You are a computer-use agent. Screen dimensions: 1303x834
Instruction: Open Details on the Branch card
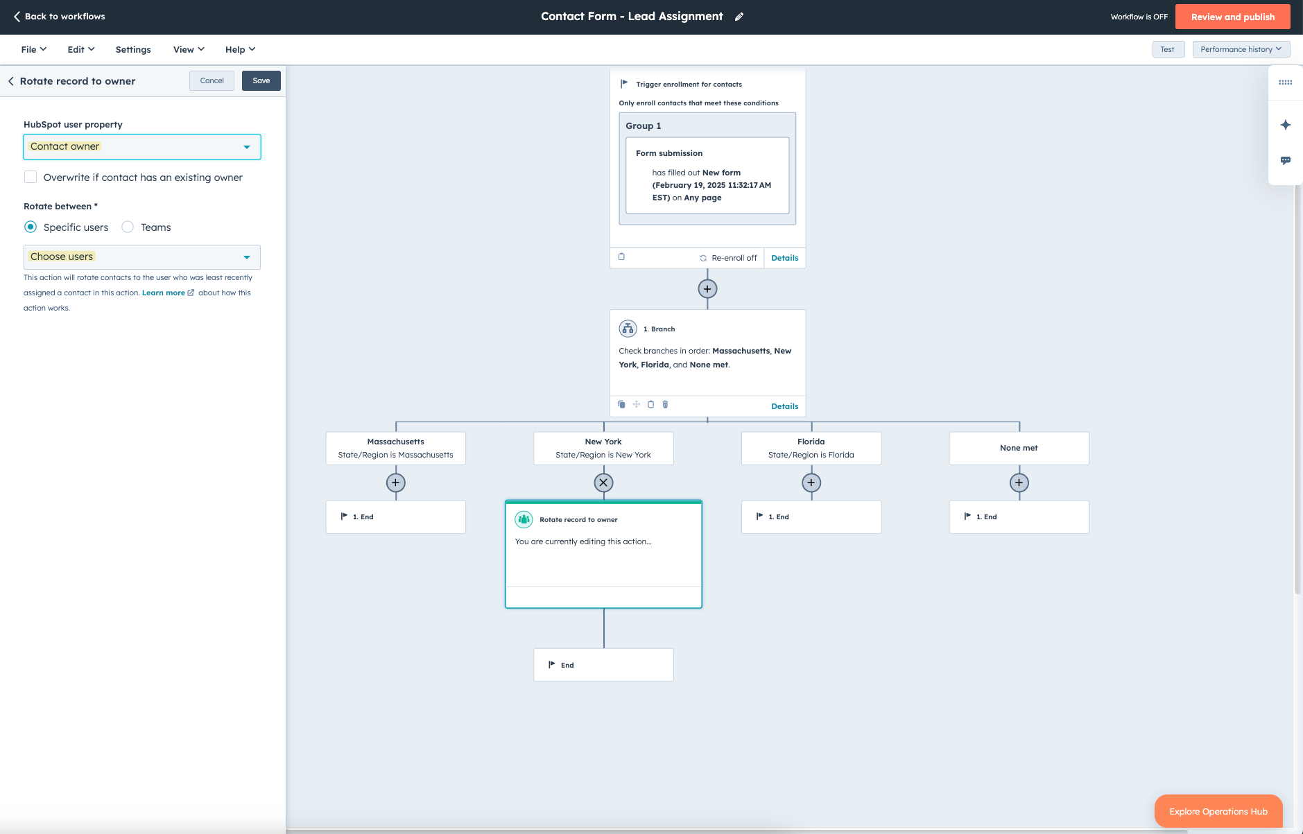[785, 406]
